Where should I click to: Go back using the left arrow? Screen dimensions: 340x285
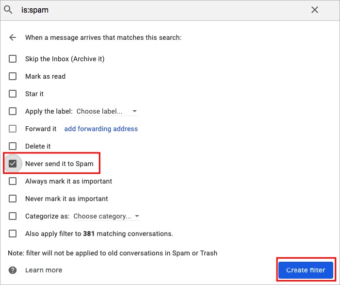[x=13, y=37]
